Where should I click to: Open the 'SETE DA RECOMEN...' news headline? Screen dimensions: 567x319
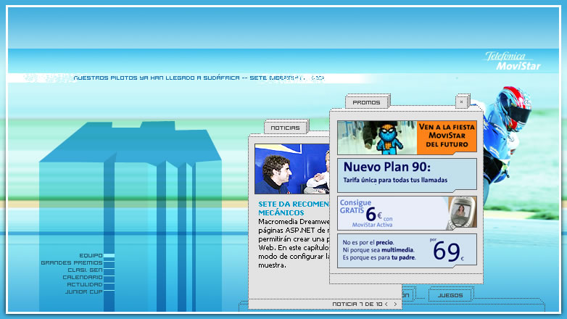(x=294, y=208)
